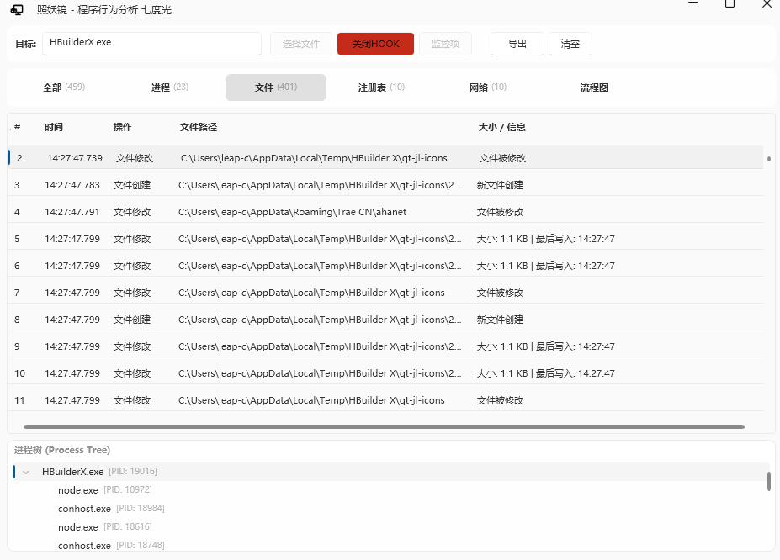Click the target input field HBuilderX.exe
This screenshot has width=780, height=560.
tap(151, 43)
